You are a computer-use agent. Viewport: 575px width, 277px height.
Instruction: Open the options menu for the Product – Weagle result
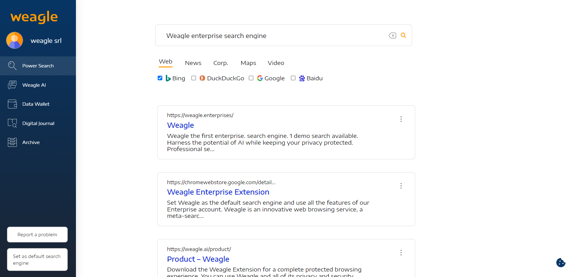pos(401,253)
